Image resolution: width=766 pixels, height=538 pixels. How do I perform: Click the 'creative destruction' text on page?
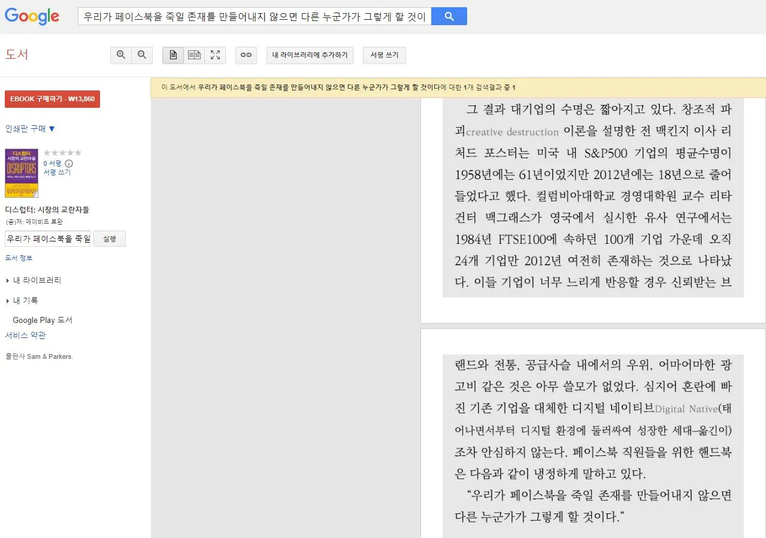tap(512, 132)
